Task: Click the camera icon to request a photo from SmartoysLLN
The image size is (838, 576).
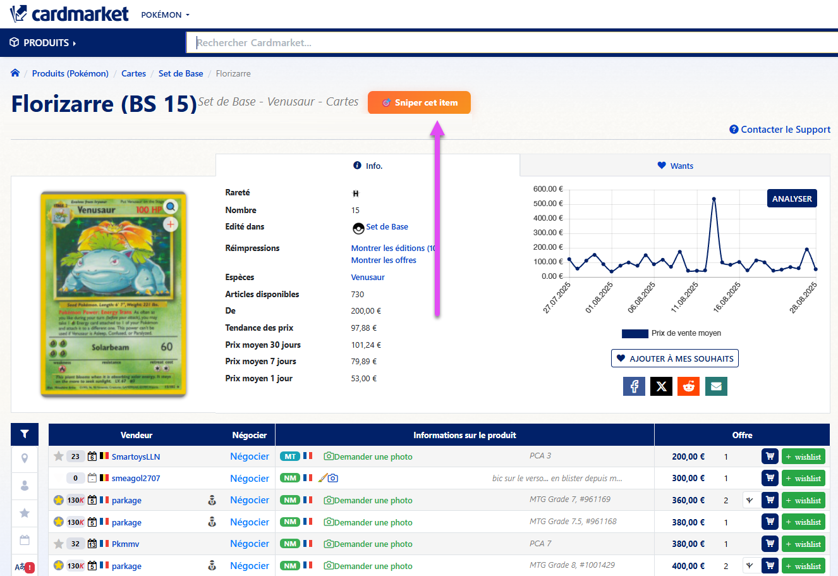Action: point(329,456)
